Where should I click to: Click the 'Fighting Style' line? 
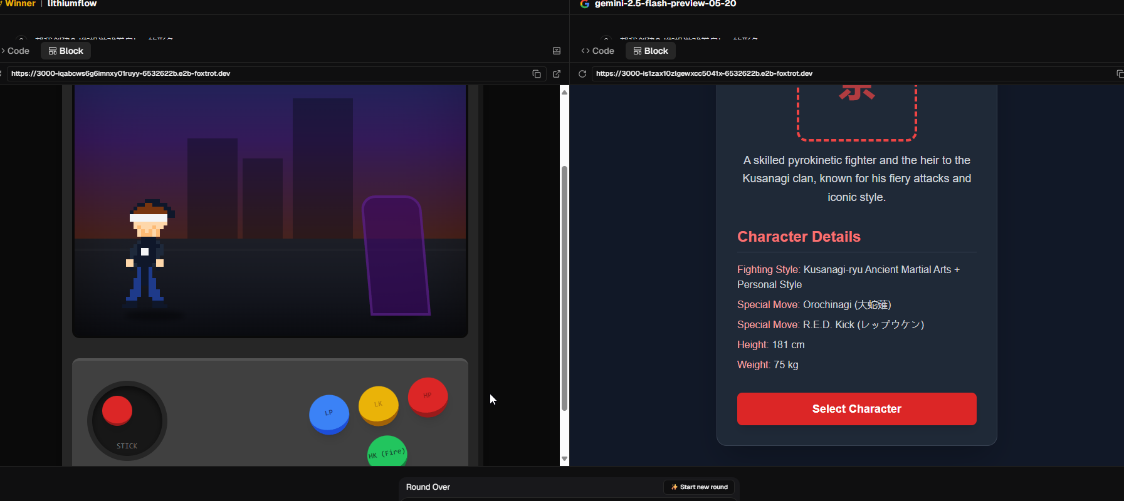pyautogui.click(x=849, y=277)
